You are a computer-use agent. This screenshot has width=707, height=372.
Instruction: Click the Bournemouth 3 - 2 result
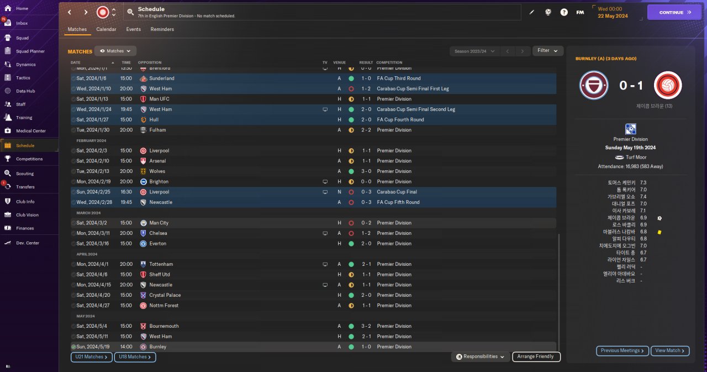[x=366, y=326]
